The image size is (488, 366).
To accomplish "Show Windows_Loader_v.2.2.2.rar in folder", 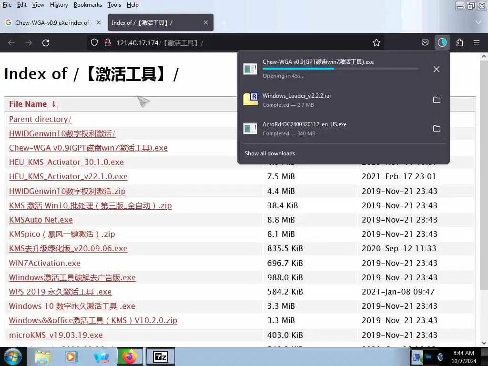I will pos(437,100).
